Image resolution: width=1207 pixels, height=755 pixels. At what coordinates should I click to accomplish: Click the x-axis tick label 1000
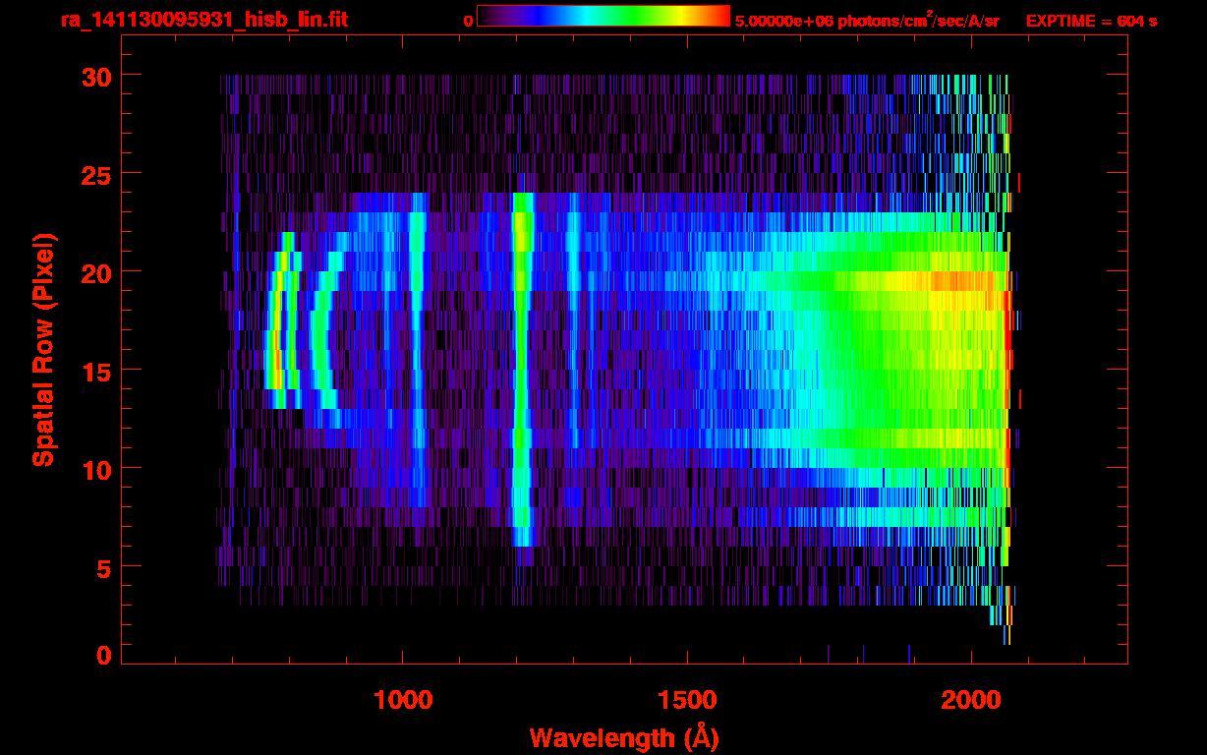[x=403, y=700]
